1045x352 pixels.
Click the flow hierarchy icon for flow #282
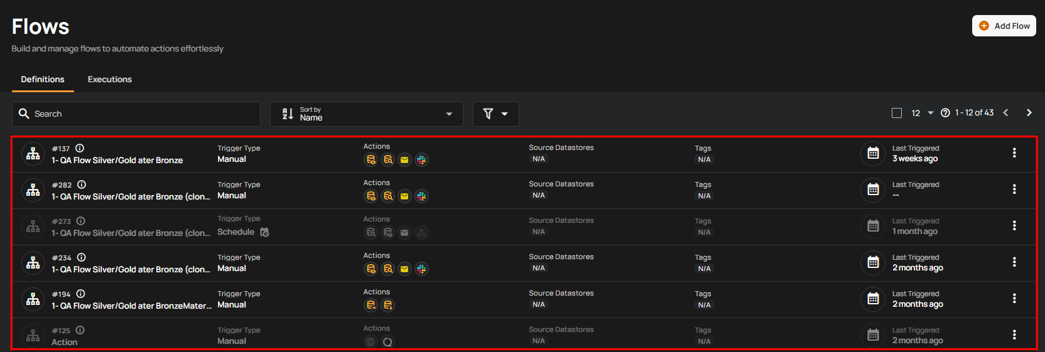tap(33, 189)
